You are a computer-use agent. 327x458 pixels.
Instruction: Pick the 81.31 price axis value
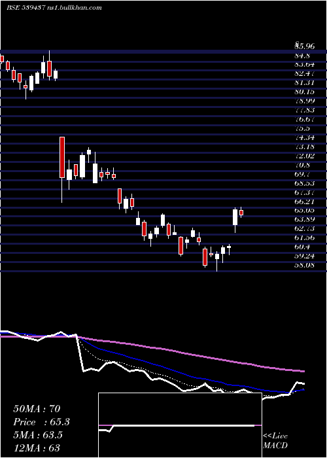point(305,82)
